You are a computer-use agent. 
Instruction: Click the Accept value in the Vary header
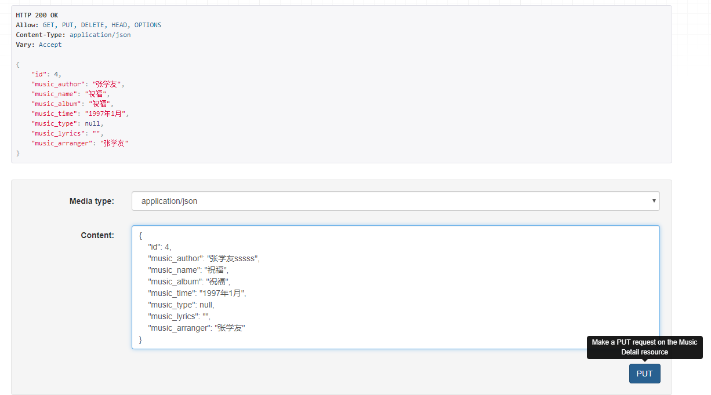[x=50, y=45]
